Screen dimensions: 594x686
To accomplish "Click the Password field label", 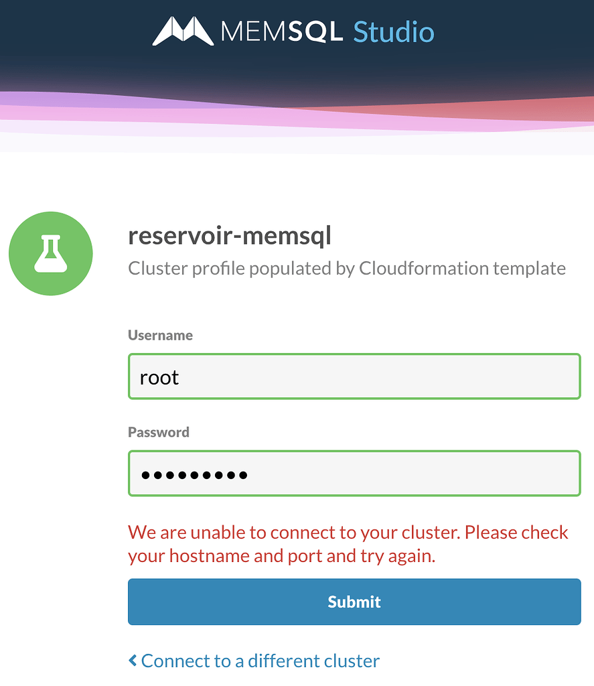I will 159,432.
